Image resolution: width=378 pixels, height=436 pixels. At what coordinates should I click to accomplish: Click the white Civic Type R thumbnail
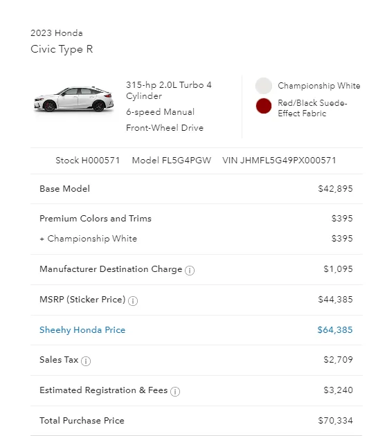tap(73, 99)
